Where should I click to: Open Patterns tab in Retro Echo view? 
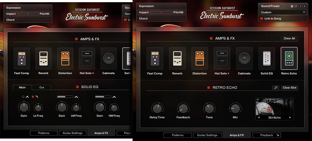178,135
